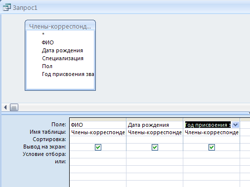Click the или cell for Год присвоения column
250x187 pixels.
tap(211, 162)
